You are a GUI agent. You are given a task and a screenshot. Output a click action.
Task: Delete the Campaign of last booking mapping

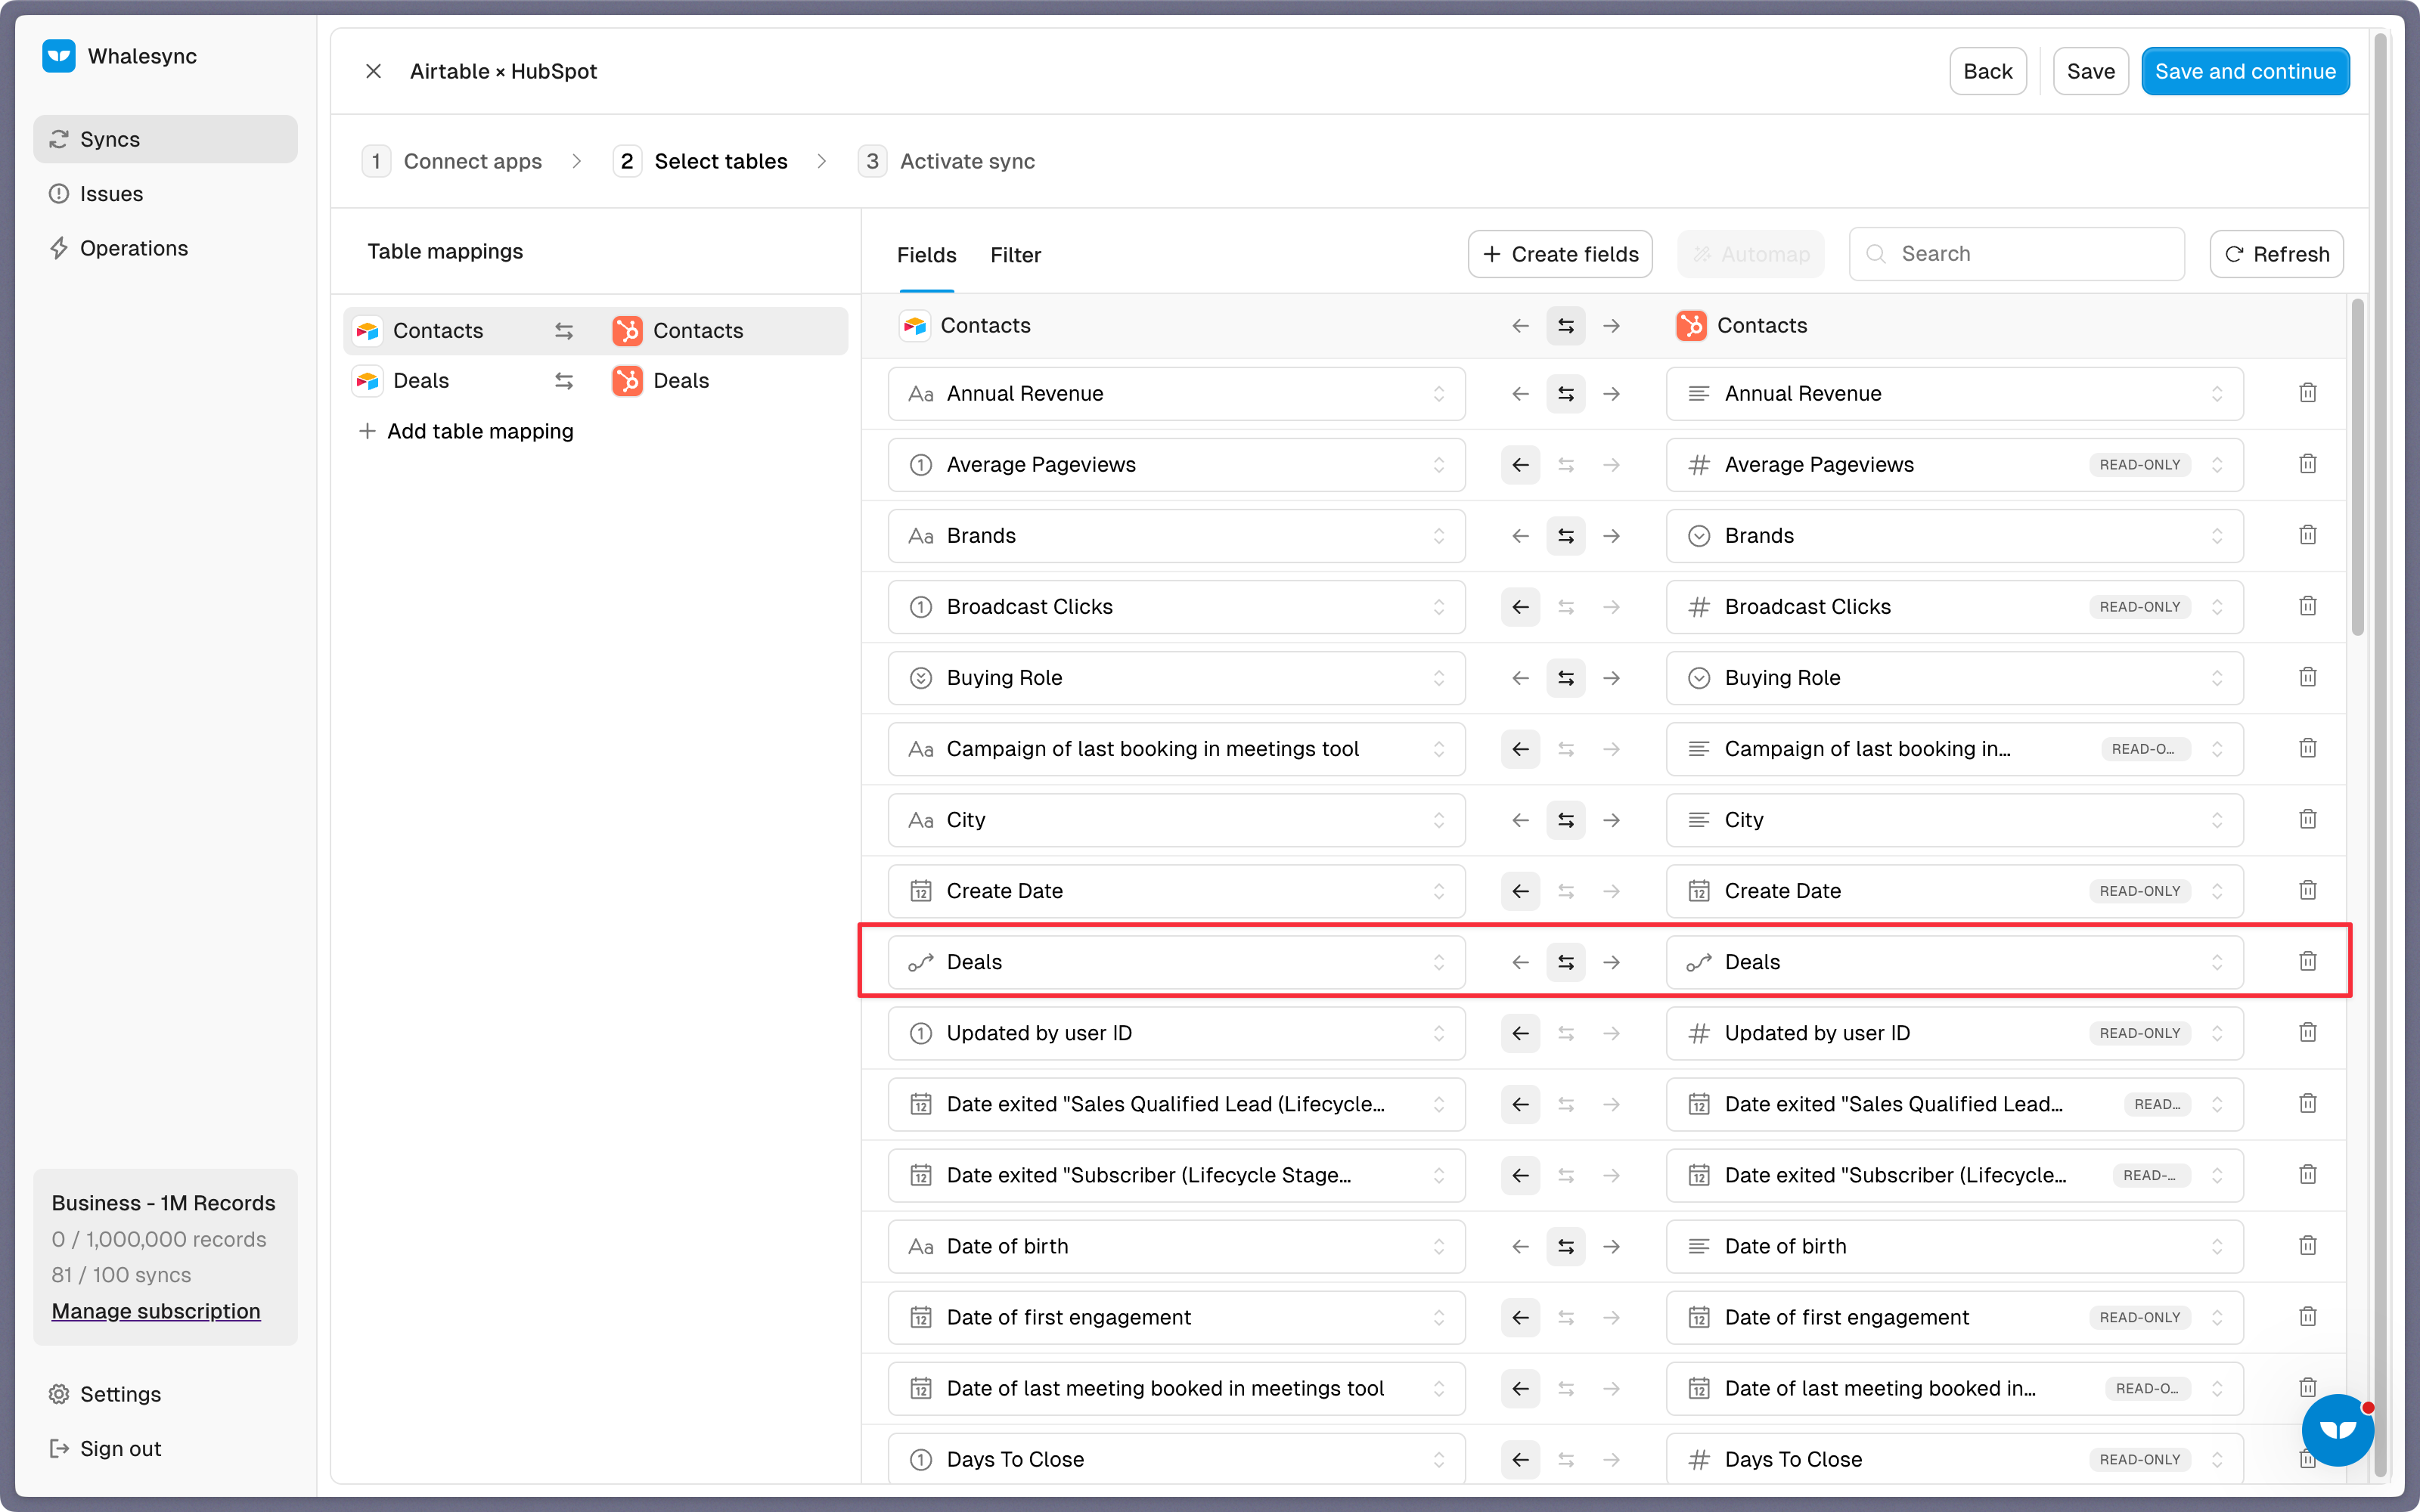(2307, 748)
